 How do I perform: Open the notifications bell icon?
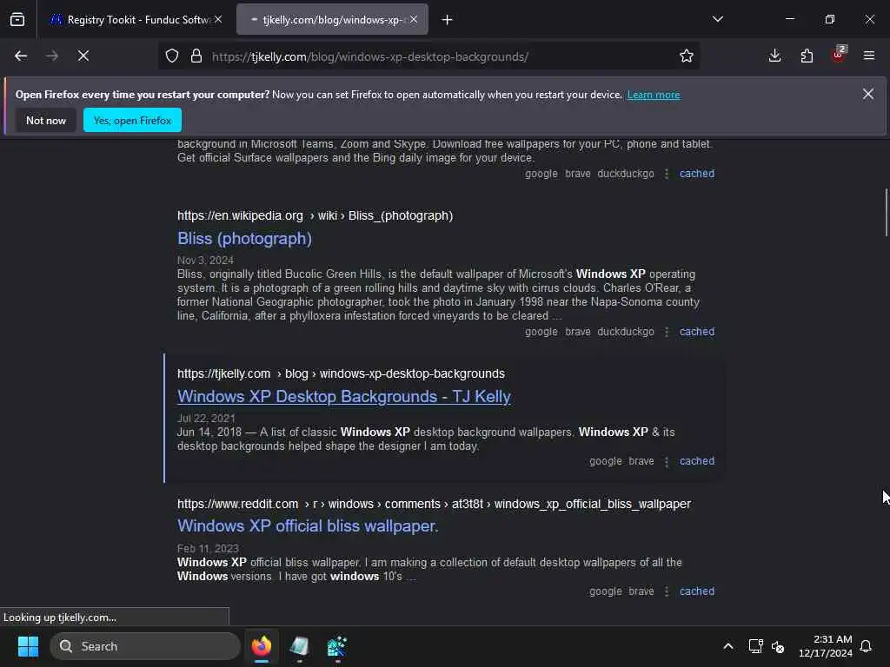coord(867,646)
